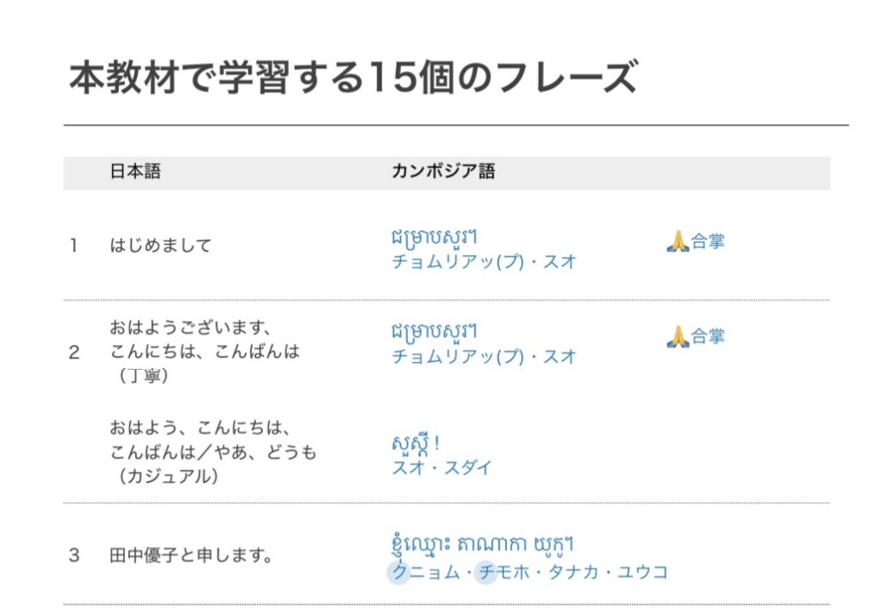This screenshot has height=611, width=883.
Task: Click the 日本語 column header
Action: coord(135,171)
